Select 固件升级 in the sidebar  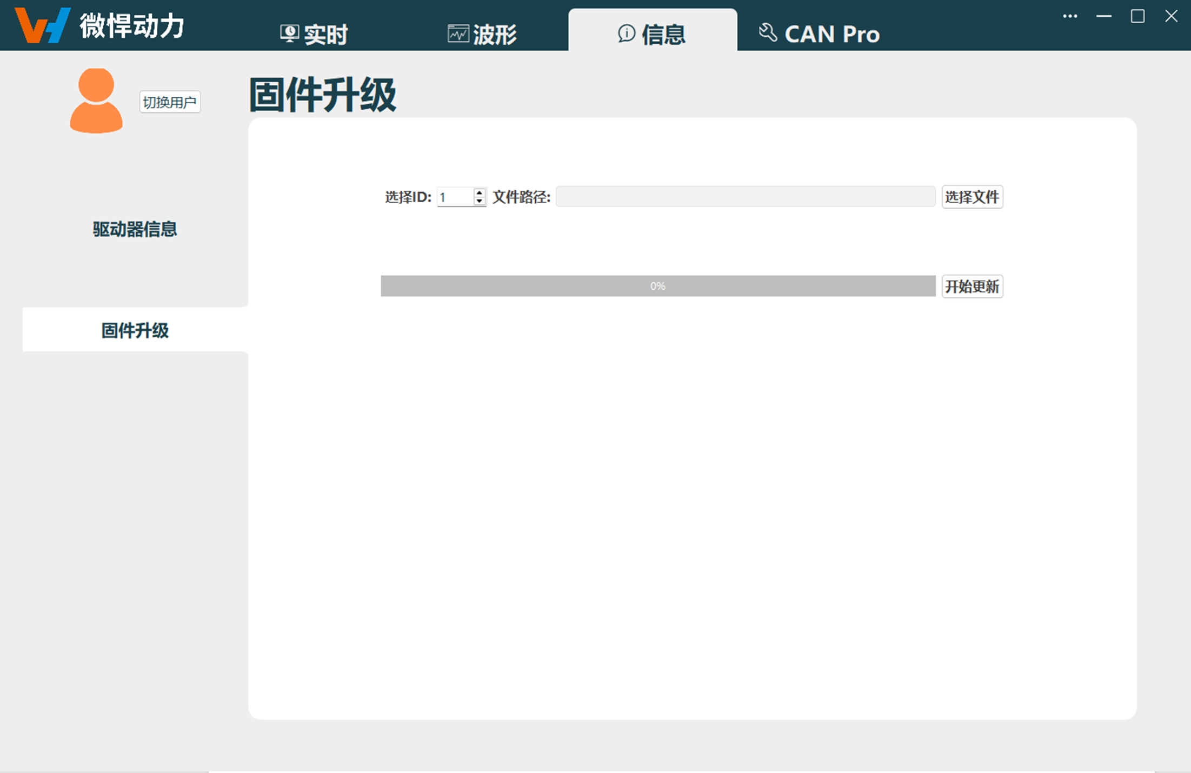[135, 330]
